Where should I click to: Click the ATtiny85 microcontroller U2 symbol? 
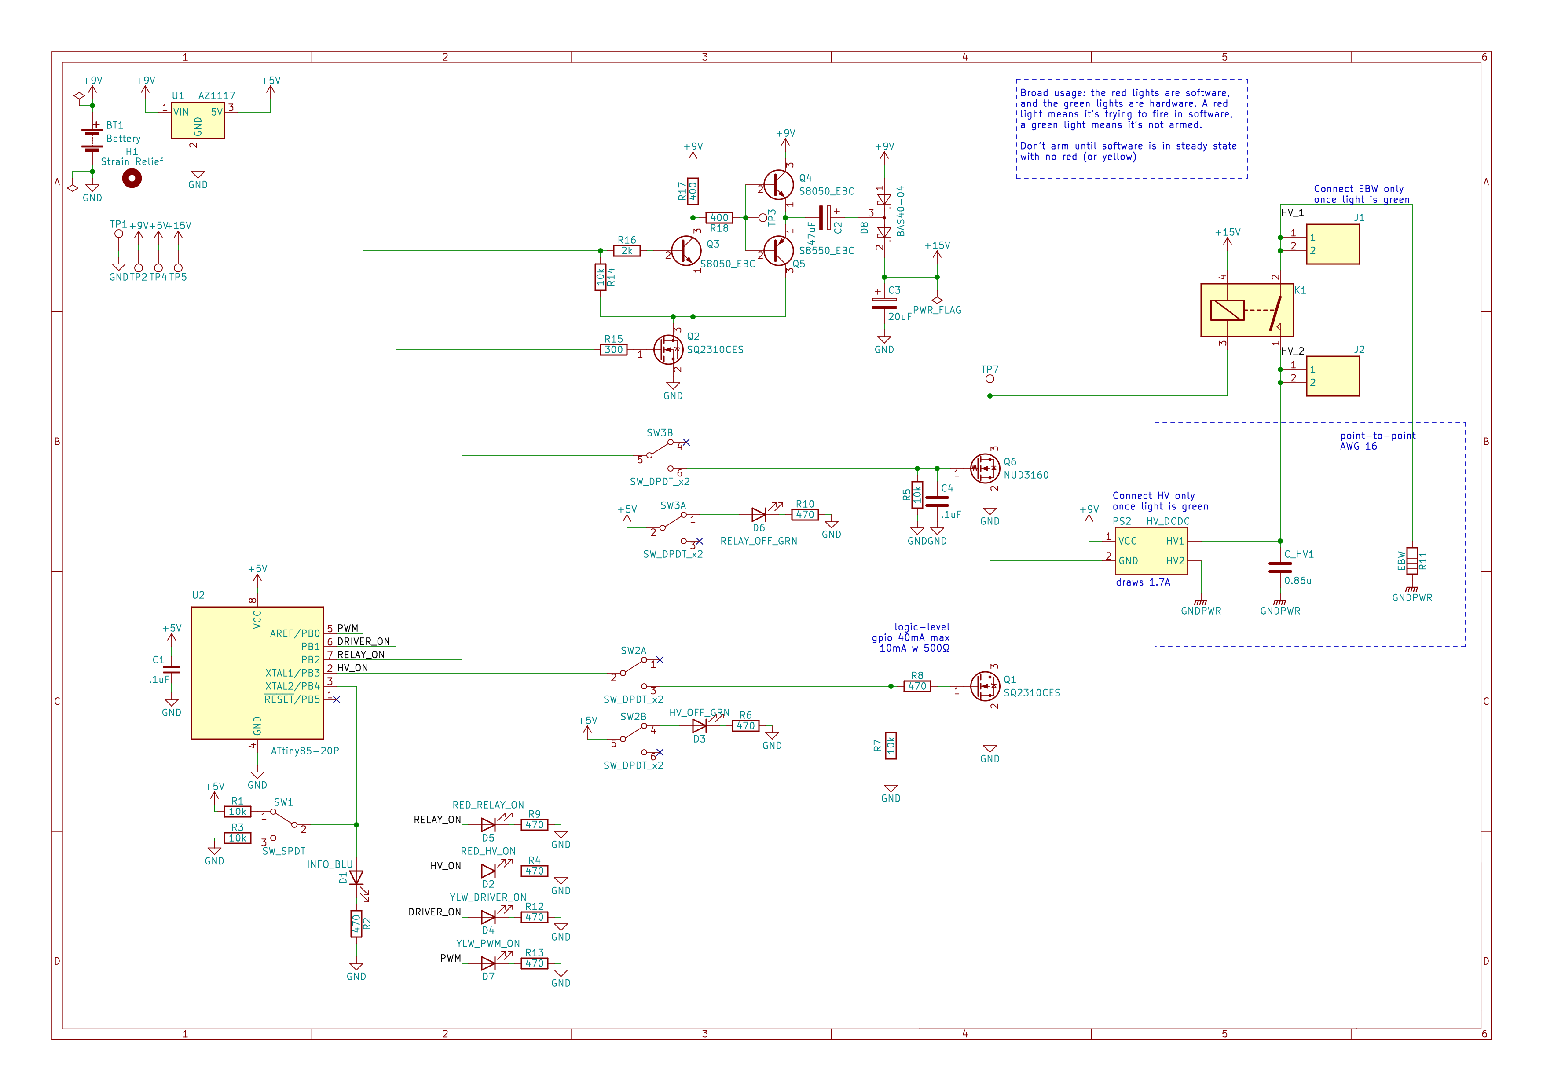[x=257, y=673]
